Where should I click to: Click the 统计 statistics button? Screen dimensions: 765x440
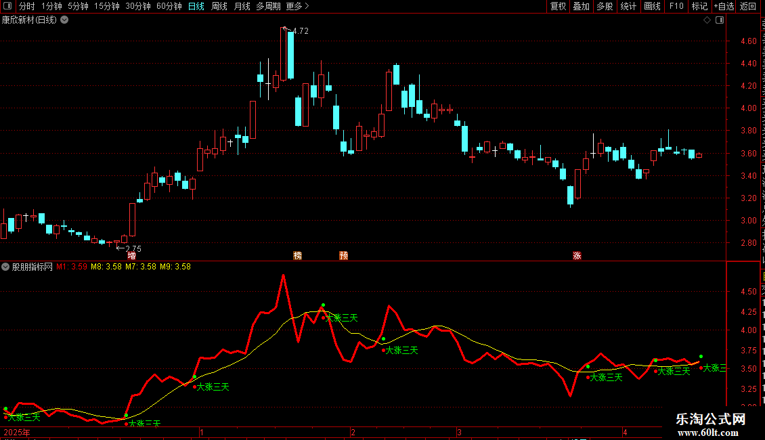pyautogui.click(x=628, y=6)
